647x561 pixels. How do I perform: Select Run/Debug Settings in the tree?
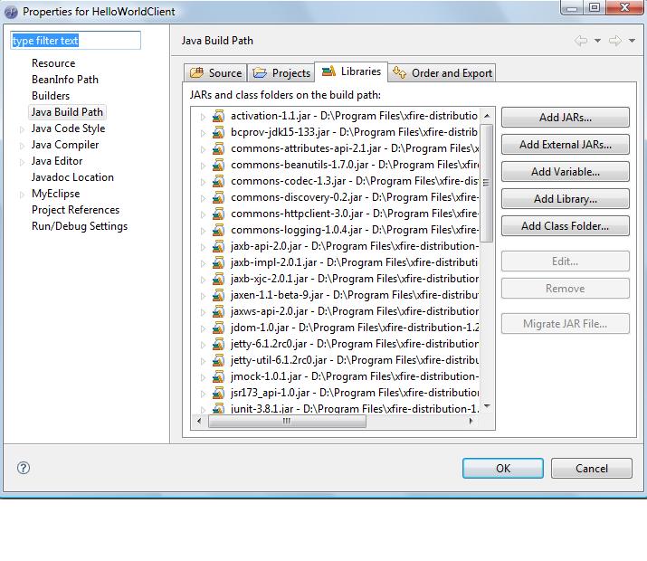pos(80,226)
